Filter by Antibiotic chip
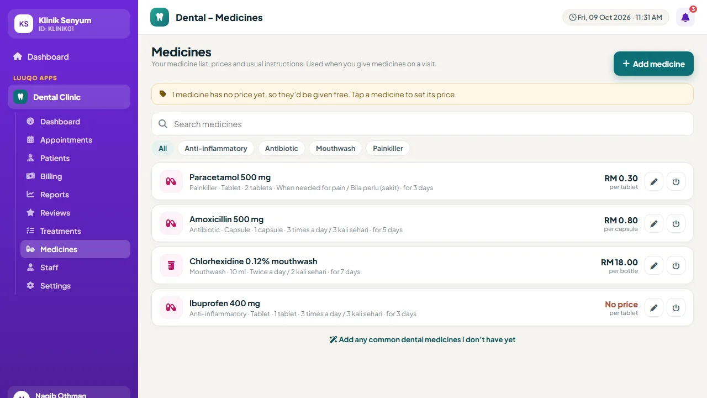The image size is (707, 398). click(282, 148)
